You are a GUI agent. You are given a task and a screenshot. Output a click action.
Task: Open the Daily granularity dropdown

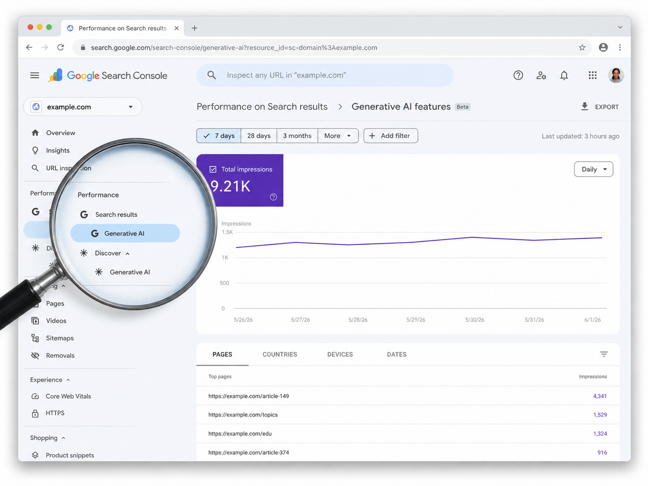coord(593,169)
